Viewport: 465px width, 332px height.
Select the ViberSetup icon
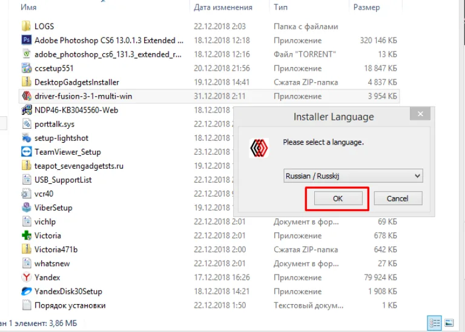point(26,207)
